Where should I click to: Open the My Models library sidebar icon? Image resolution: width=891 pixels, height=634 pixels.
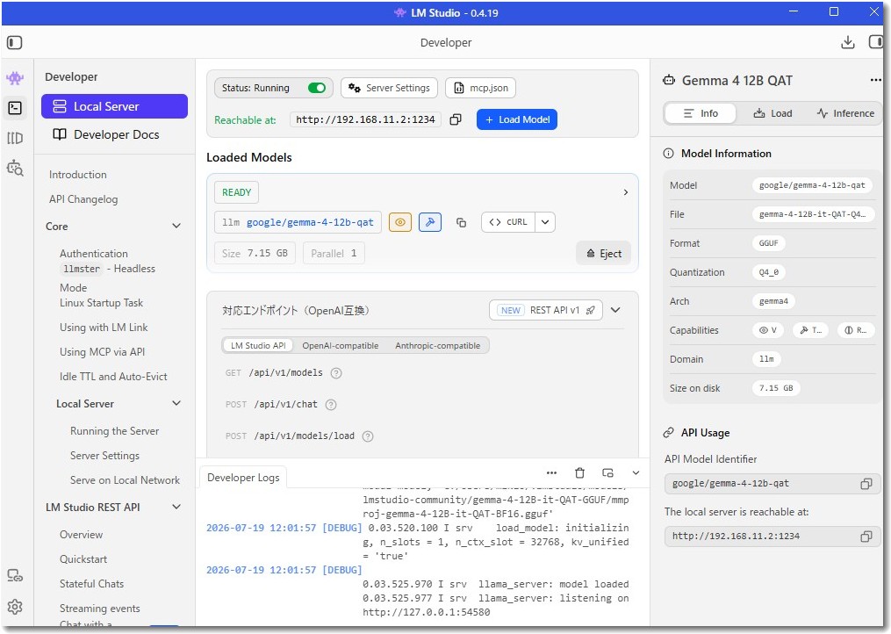point(15,138)
